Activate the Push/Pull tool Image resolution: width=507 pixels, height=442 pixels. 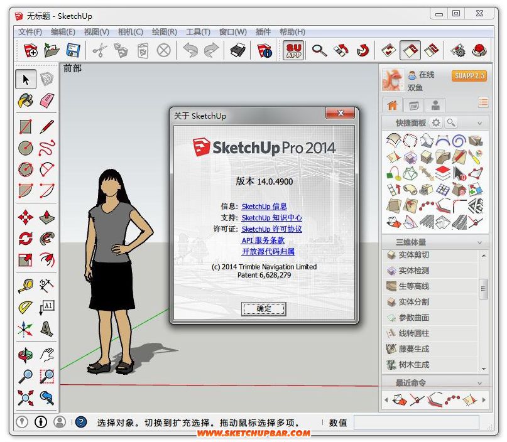point(47,217)
